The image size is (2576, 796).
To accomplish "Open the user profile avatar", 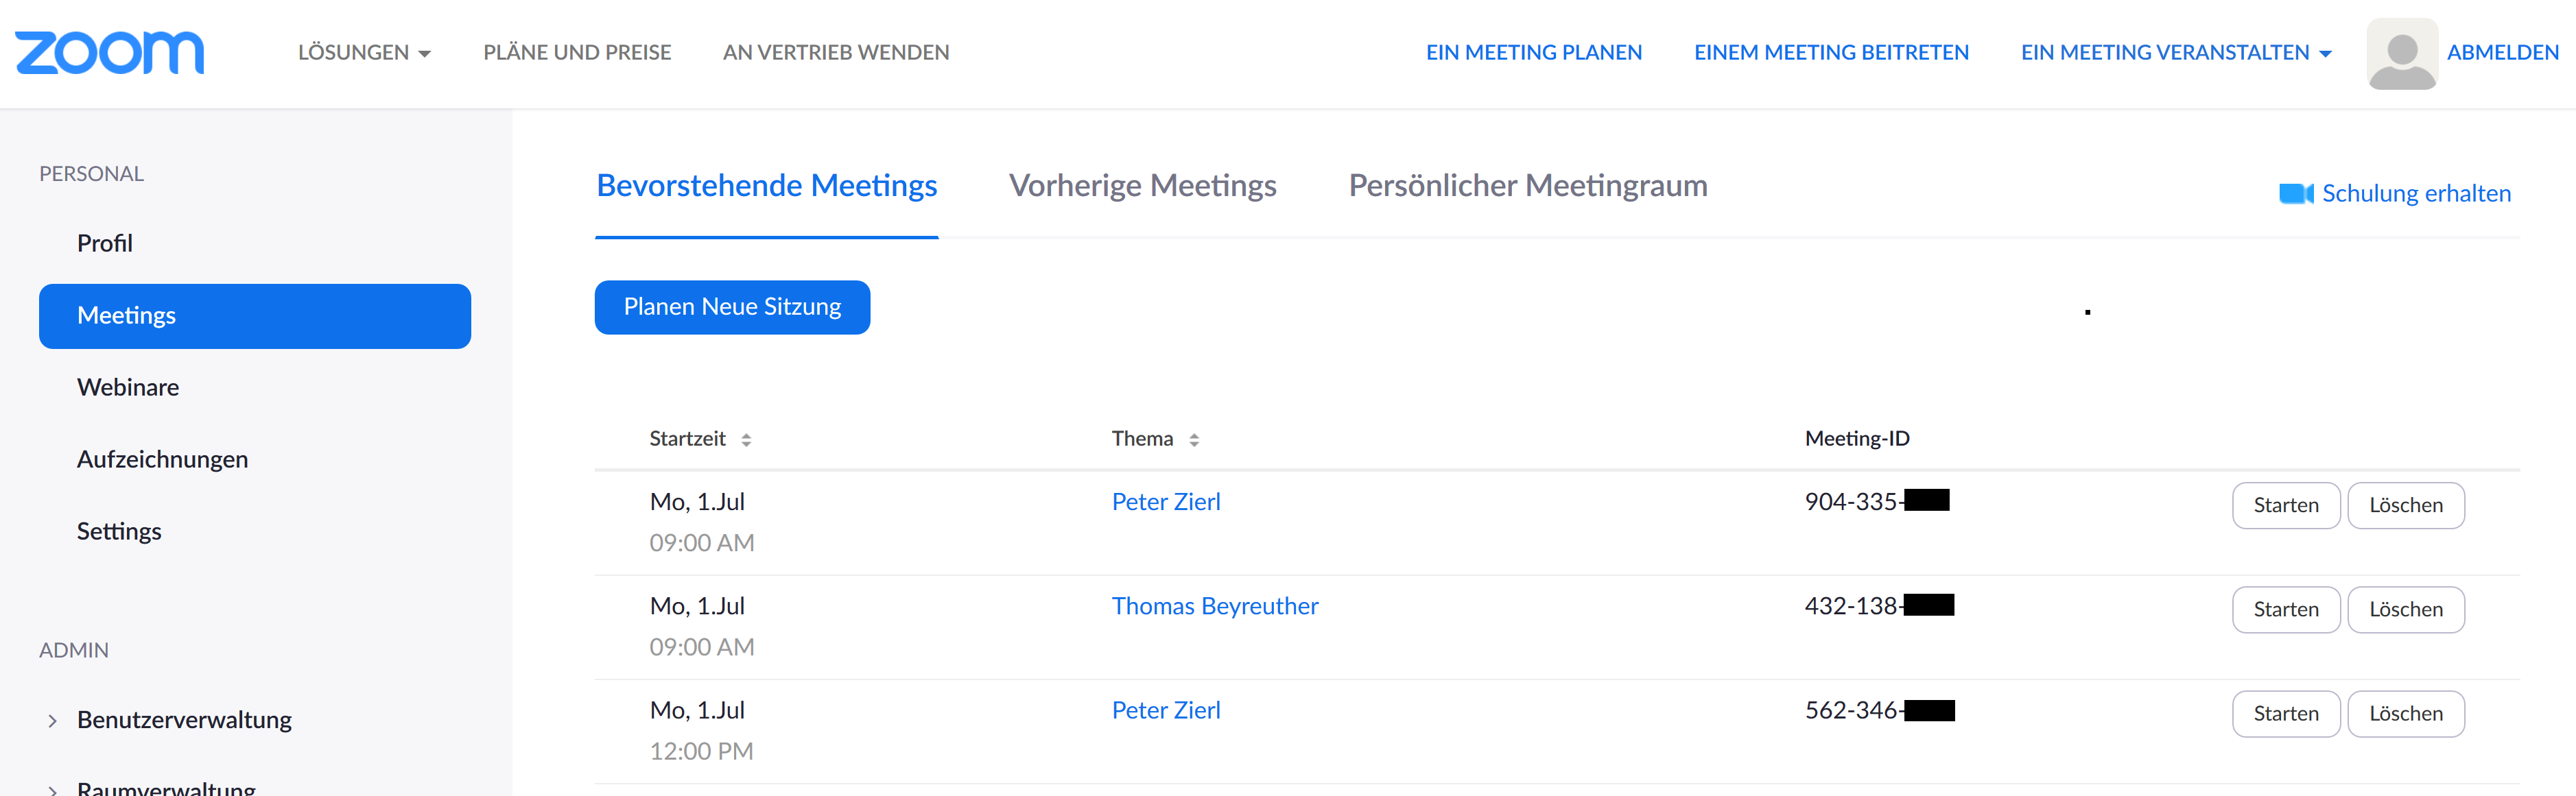I will coord(2401,53).
